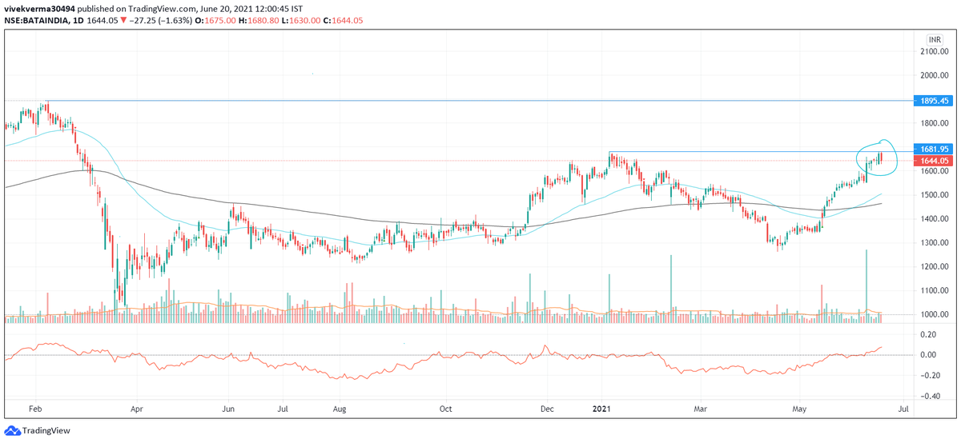This screenshot has height=443, width=961.
Task: Click the 0.20 oscillator axis value
Action: pos(929,334)
